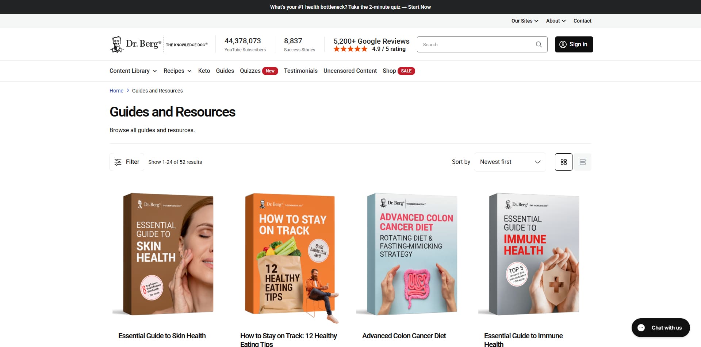Click the Contact link
Screen dimensions: 701x347
coord(582,21)
